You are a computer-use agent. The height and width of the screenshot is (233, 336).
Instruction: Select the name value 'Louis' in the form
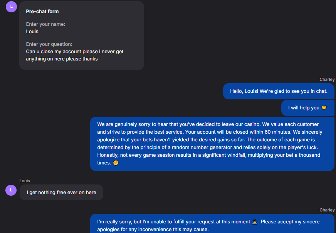(32, 31)
